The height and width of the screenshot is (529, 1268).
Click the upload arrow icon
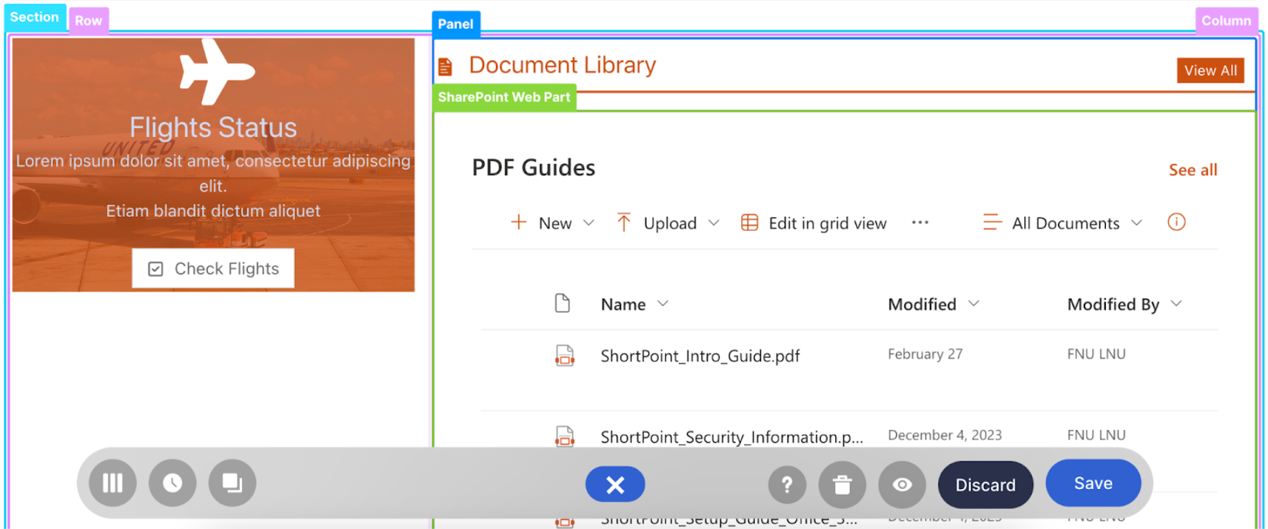623,222
